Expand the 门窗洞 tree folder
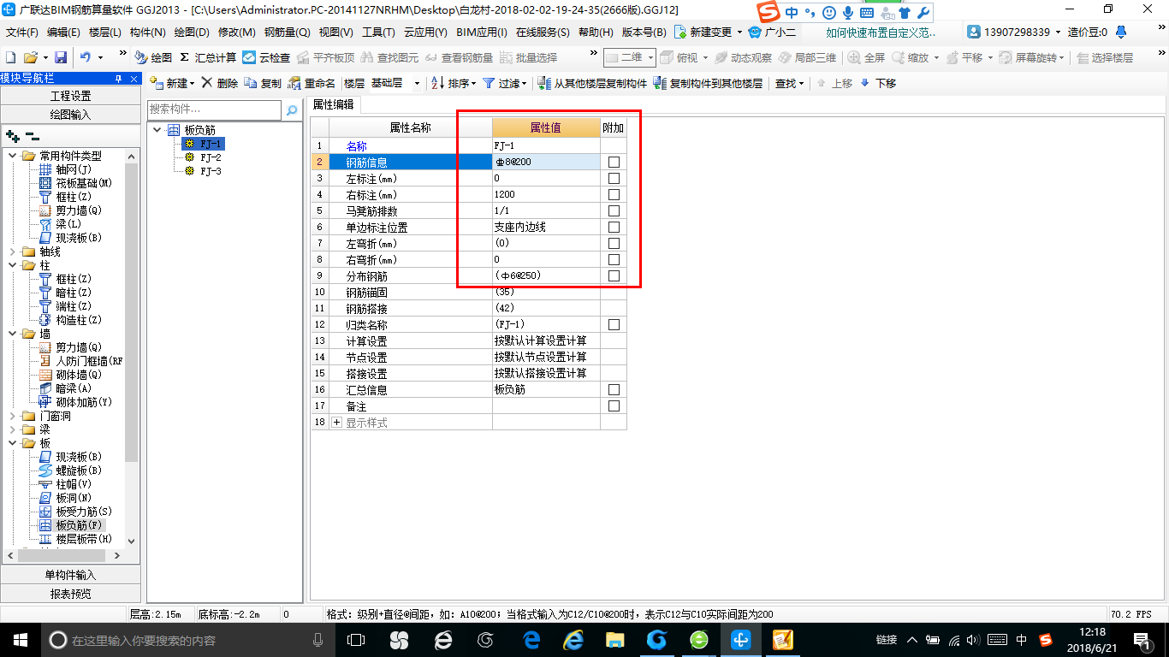Image resolution: width=1169 pixels, height=657 pixels. (x=13, y=416)
